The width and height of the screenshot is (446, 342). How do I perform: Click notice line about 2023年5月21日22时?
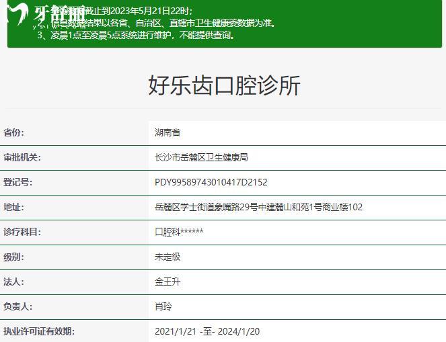click(x=115, y=11)
